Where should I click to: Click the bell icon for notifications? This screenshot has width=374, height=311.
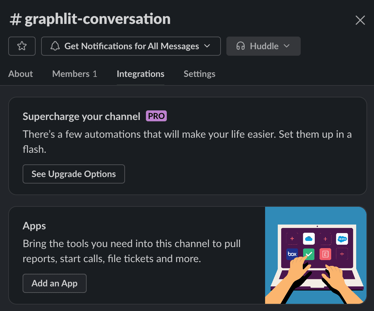55,46
